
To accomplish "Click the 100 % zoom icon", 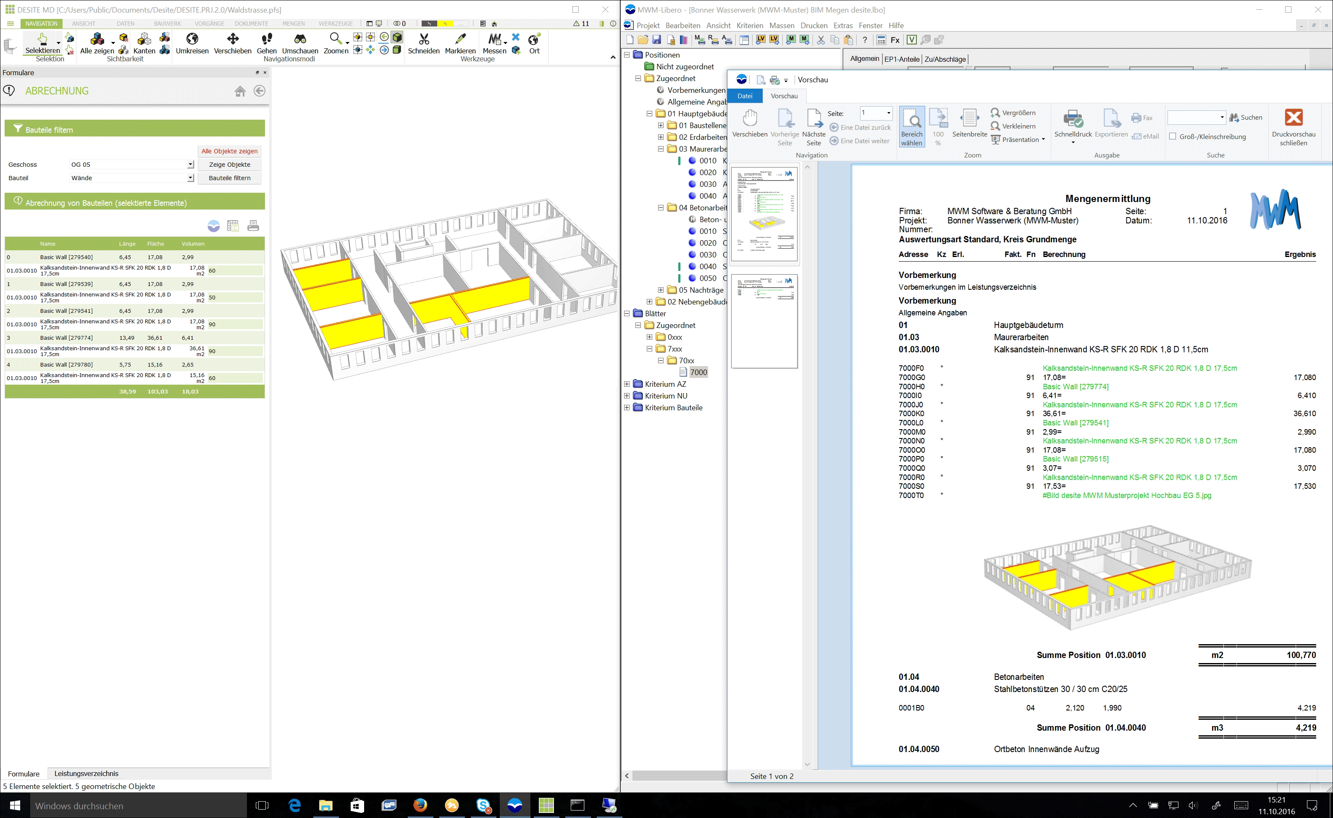I will 938,127.
